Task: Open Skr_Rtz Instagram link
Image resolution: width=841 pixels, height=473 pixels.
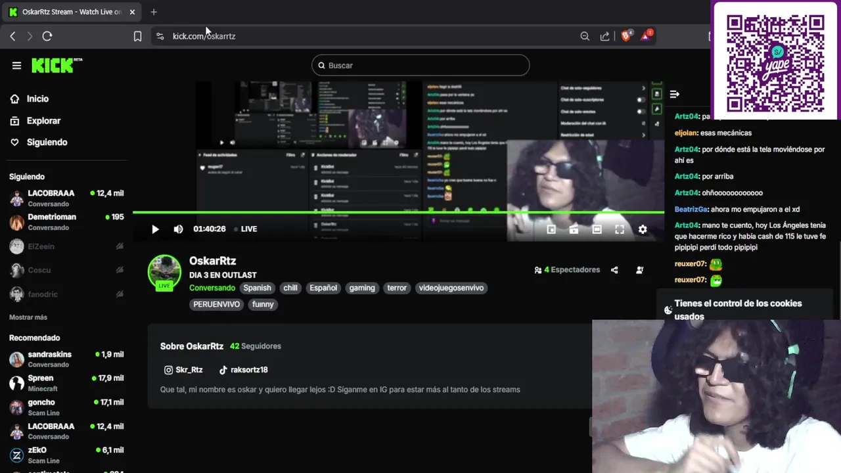Action: (x=183, y=370)
